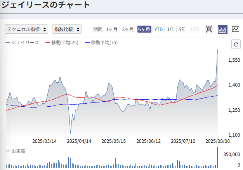243x170 pixels.
Task: Click the ジェイリースのチャート heading
Action: coord(46,5)
